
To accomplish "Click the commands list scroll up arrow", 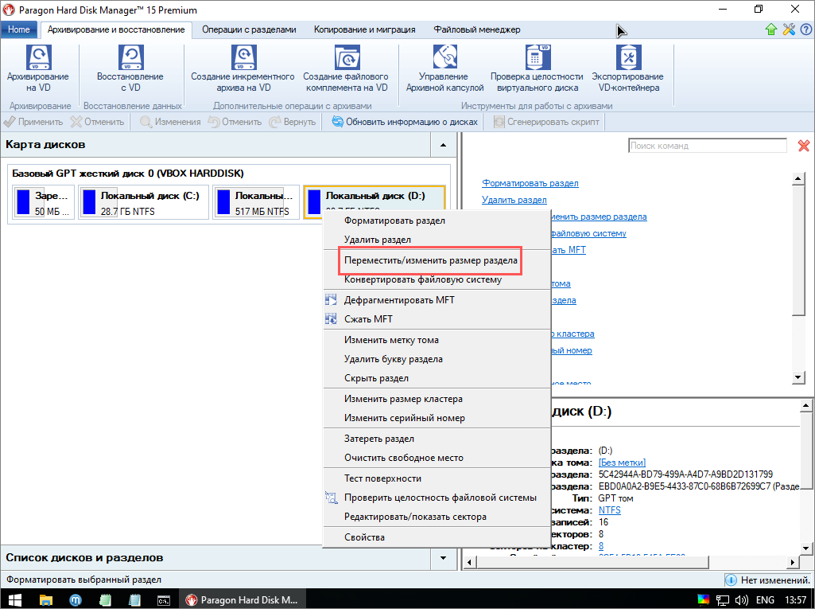I will click(x=798, y=179).
